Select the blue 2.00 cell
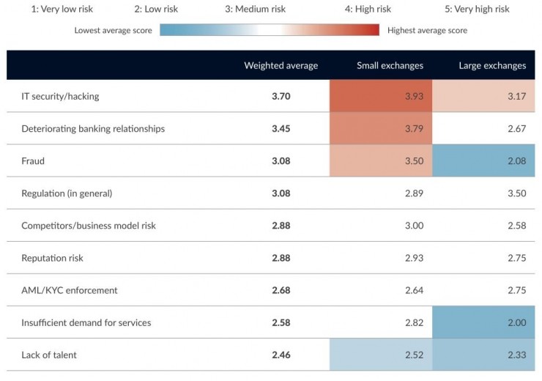The width and height of the screenshot is (542, 381). pyautogui.click(x=483, y=322)
